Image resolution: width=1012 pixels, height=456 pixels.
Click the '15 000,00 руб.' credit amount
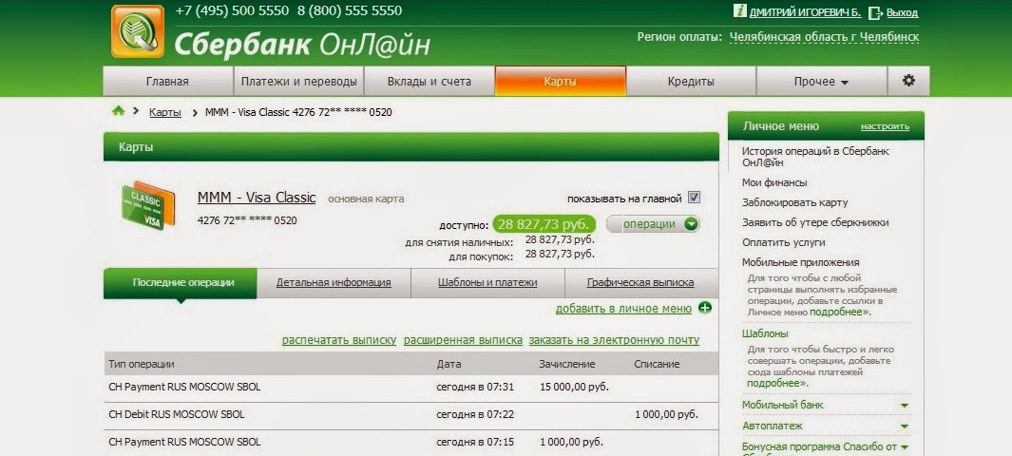574,387
